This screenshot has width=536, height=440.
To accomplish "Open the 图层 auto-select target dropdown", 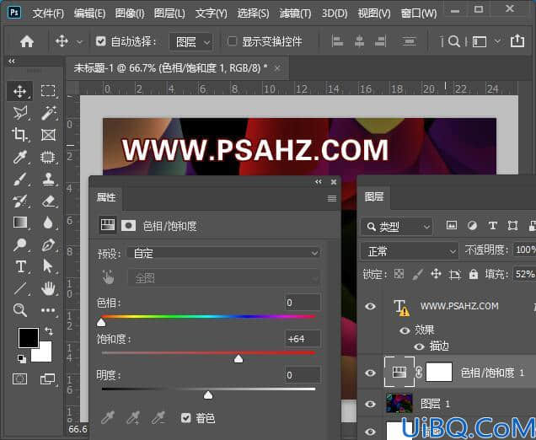I will 191,42.
